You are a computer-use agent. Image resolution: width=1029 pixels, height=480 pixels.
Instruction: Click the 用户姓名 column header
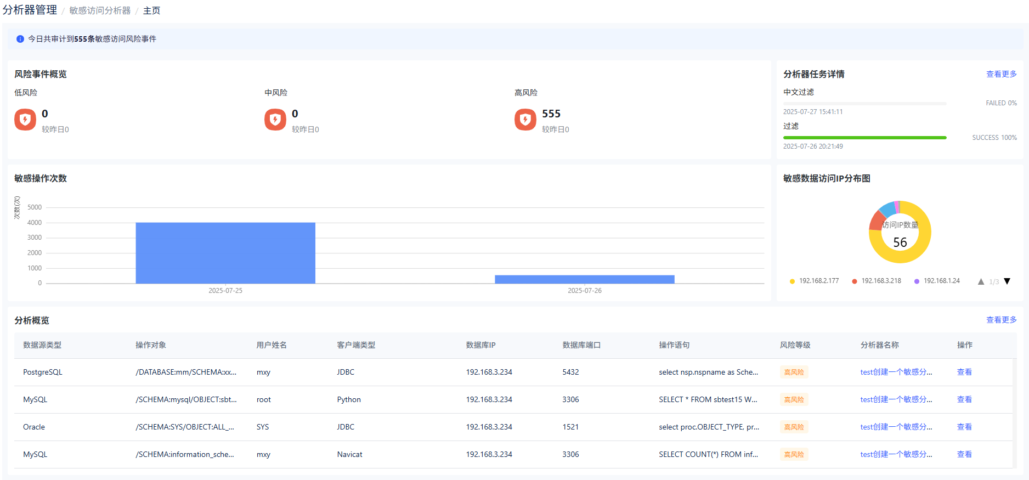coord(272,345)
